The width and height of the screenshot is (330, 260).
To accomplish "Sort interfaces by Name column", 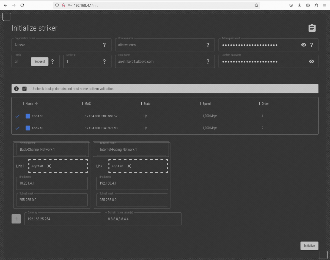I will click(29, 104).
